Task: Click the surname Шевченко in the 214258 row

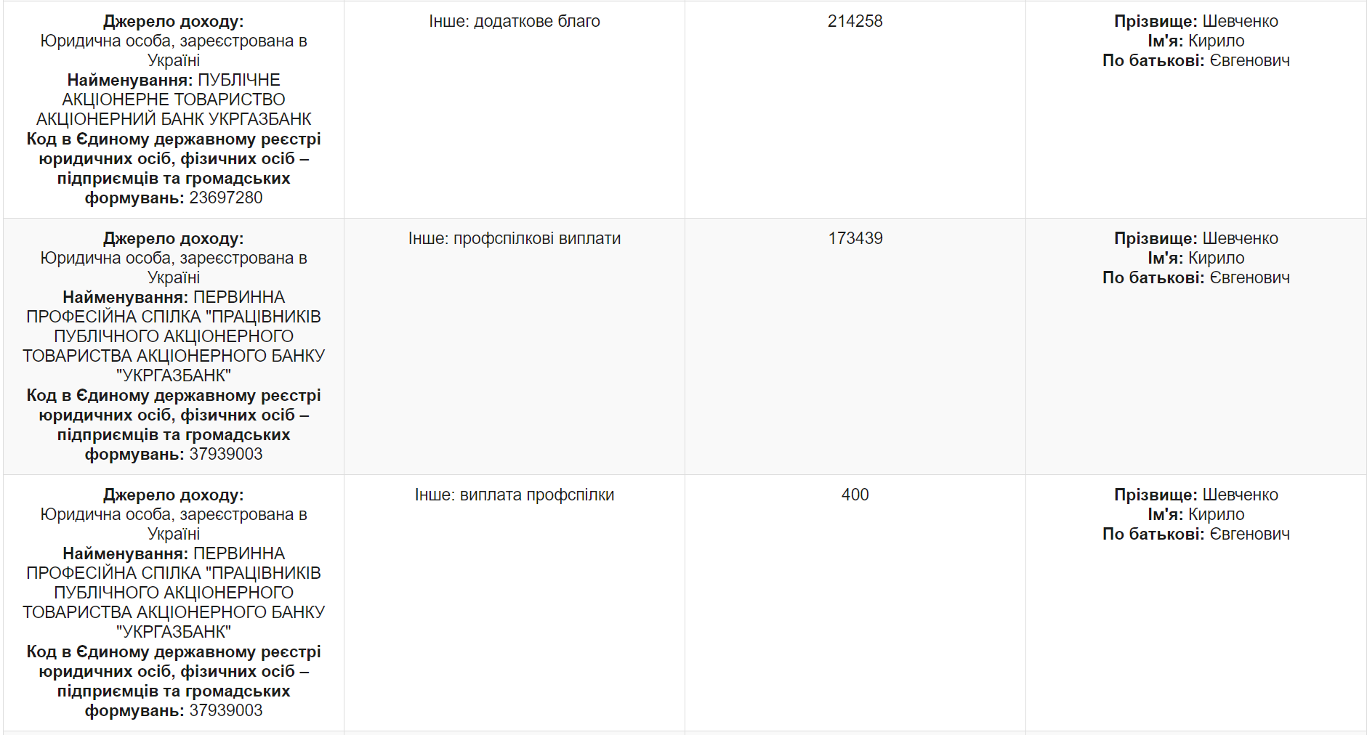Action: pyautogui.click(x=1240, y=21)
